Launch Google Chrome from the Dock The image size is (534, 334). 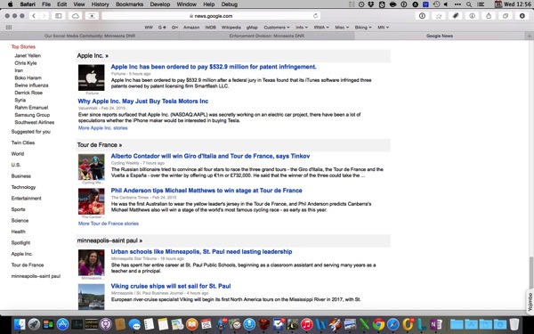tap(379, 324)
